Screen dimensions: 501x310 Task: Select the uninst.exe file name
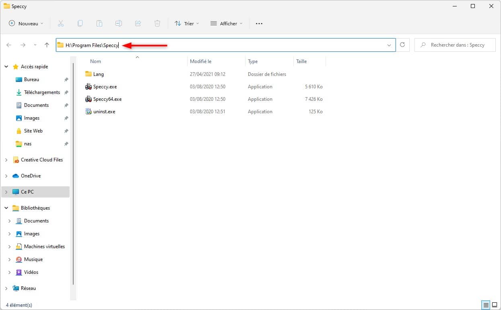(x=104, y=112)
